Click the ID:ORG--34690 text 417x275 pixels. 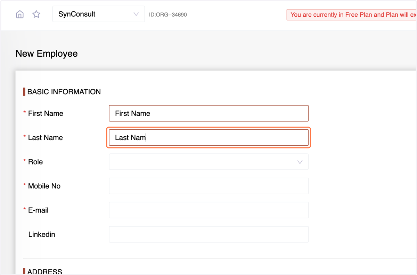pyautogui.click(x=168, y=15)
